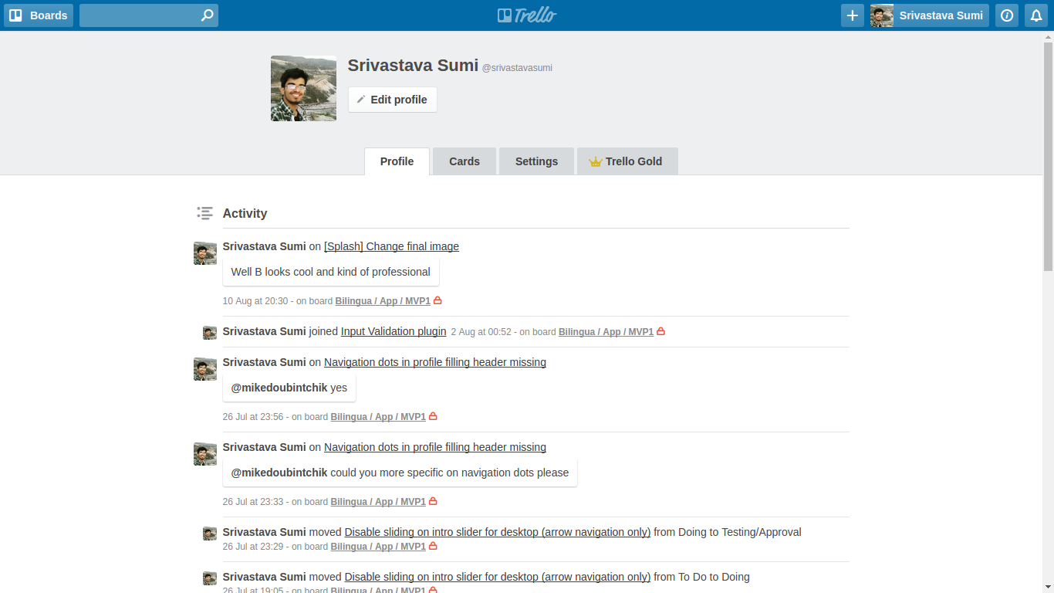Viewport: 1054px width, 593px height.
Task: Open the Srivastava Sumi member menu
Action: tap(930, 15)
